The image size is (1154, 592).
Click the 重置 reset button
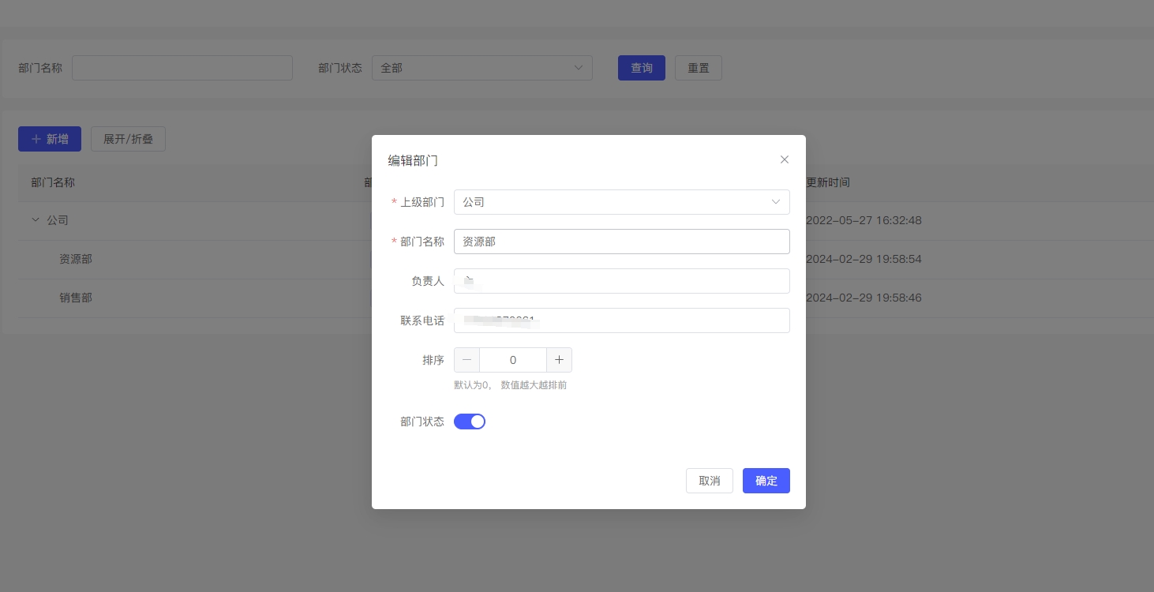pyautogui.click(x=698, y=68)
